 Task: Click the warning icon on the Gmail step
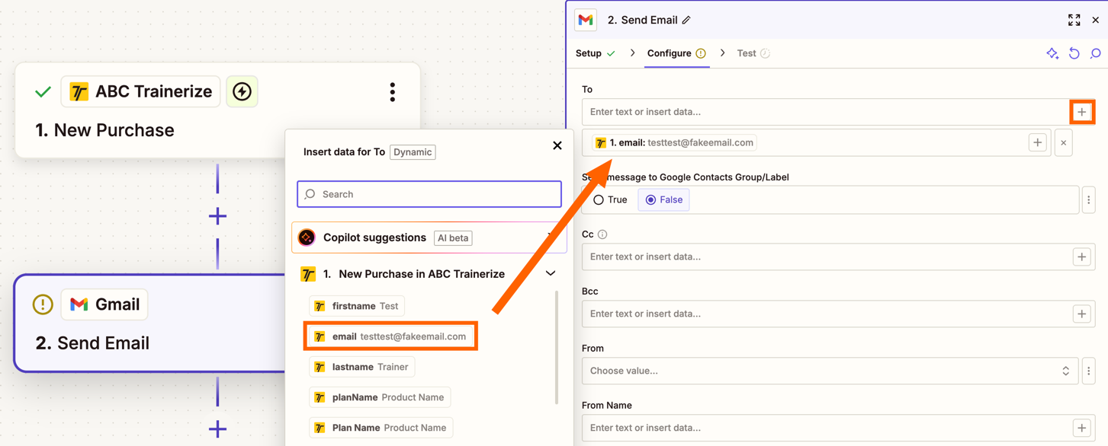(43, 304)
